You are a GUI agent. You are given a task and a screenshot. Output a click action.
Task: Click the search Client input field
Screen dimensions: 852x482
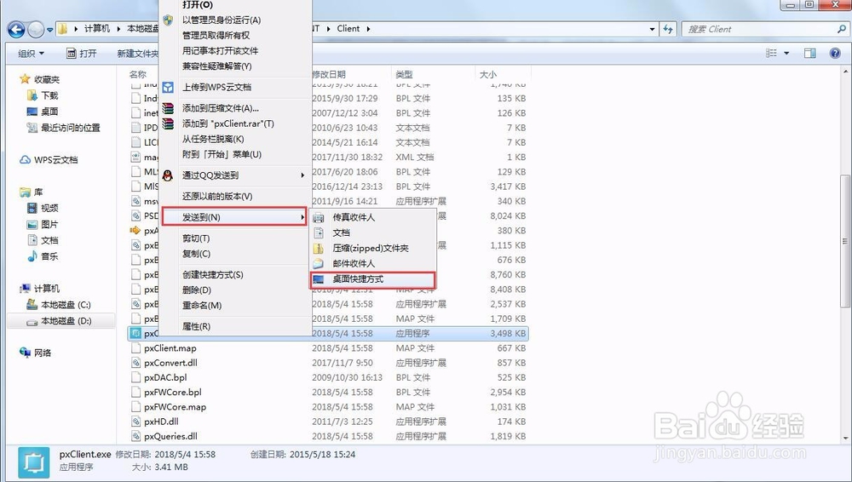758,29
